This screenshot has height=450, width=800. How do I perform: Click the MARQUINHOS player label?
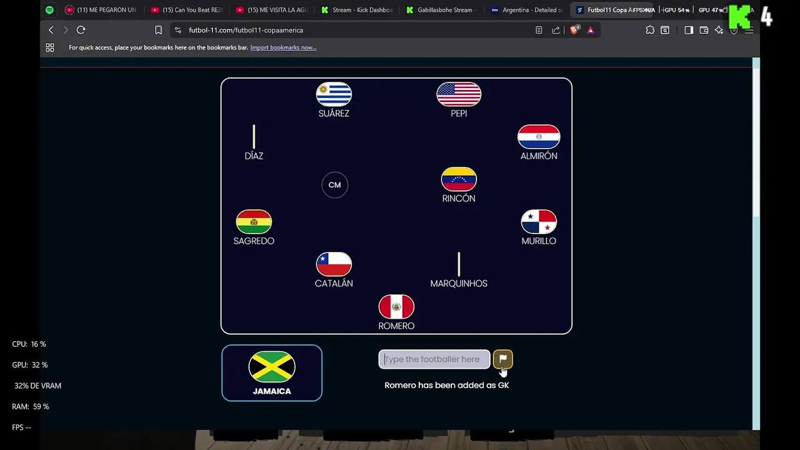click(x=459, y=283)
